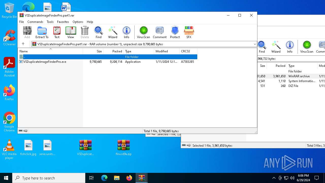The image size is (325, 183).
Task: Create SFX archive via toolbar
Action: (x=189, y=32)
